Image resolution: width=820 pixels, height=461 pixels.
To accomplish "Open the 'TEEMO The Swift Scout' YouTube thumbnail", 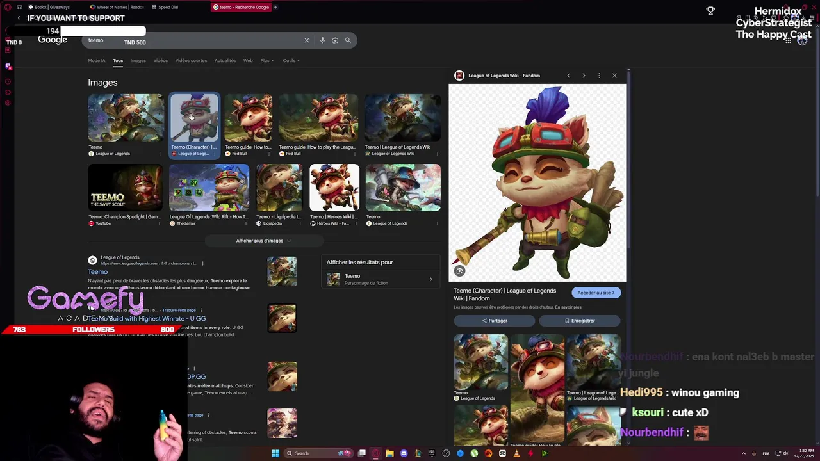I will (x=126, y=188).
